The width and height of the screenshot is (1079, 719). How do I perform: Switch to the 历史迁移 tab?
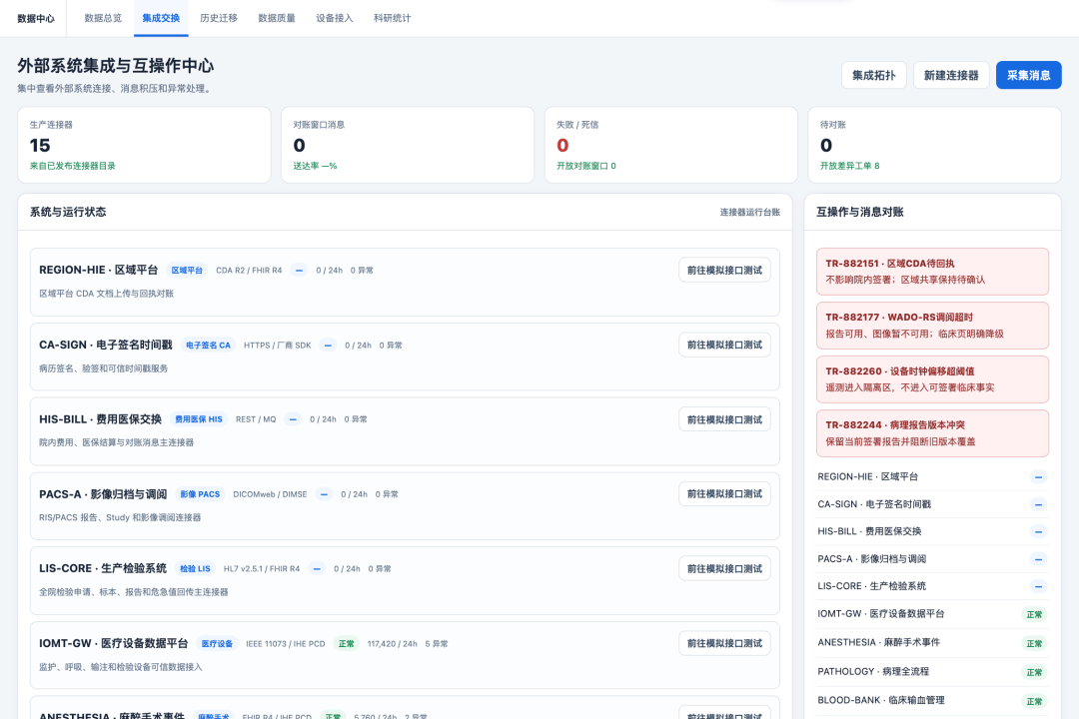click(219, 19)
